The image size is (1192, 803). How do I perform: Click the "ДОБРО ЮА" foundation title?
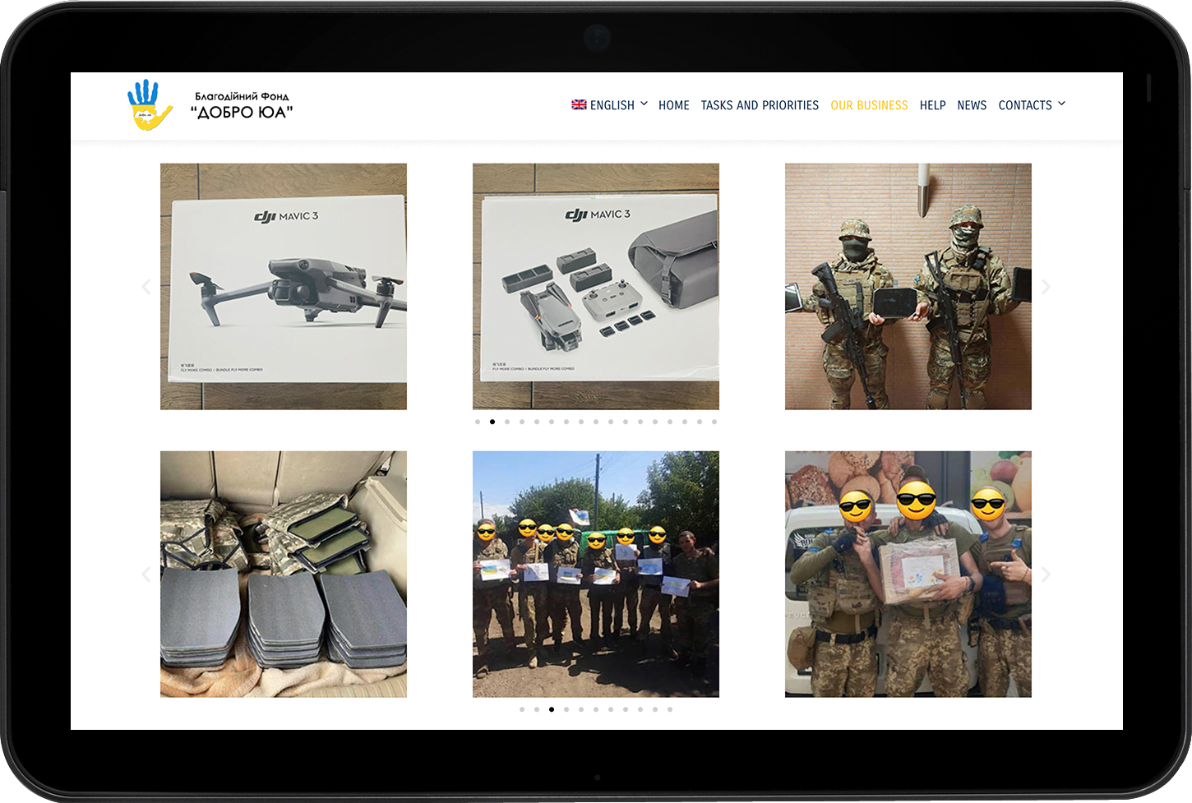click(x=242, y=113)
